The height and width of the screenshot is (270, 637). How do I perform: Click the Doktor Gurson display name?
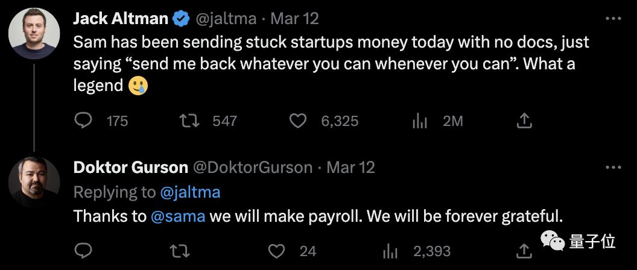tap(131, 167)
